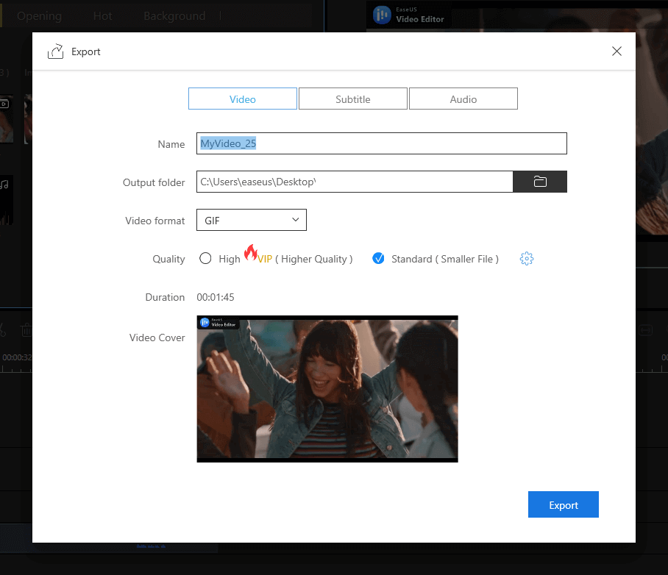The height and width of the screenshot is (575, 668).
Task: Click the Export arrow icon in dialog title
Action: (55, 51)
